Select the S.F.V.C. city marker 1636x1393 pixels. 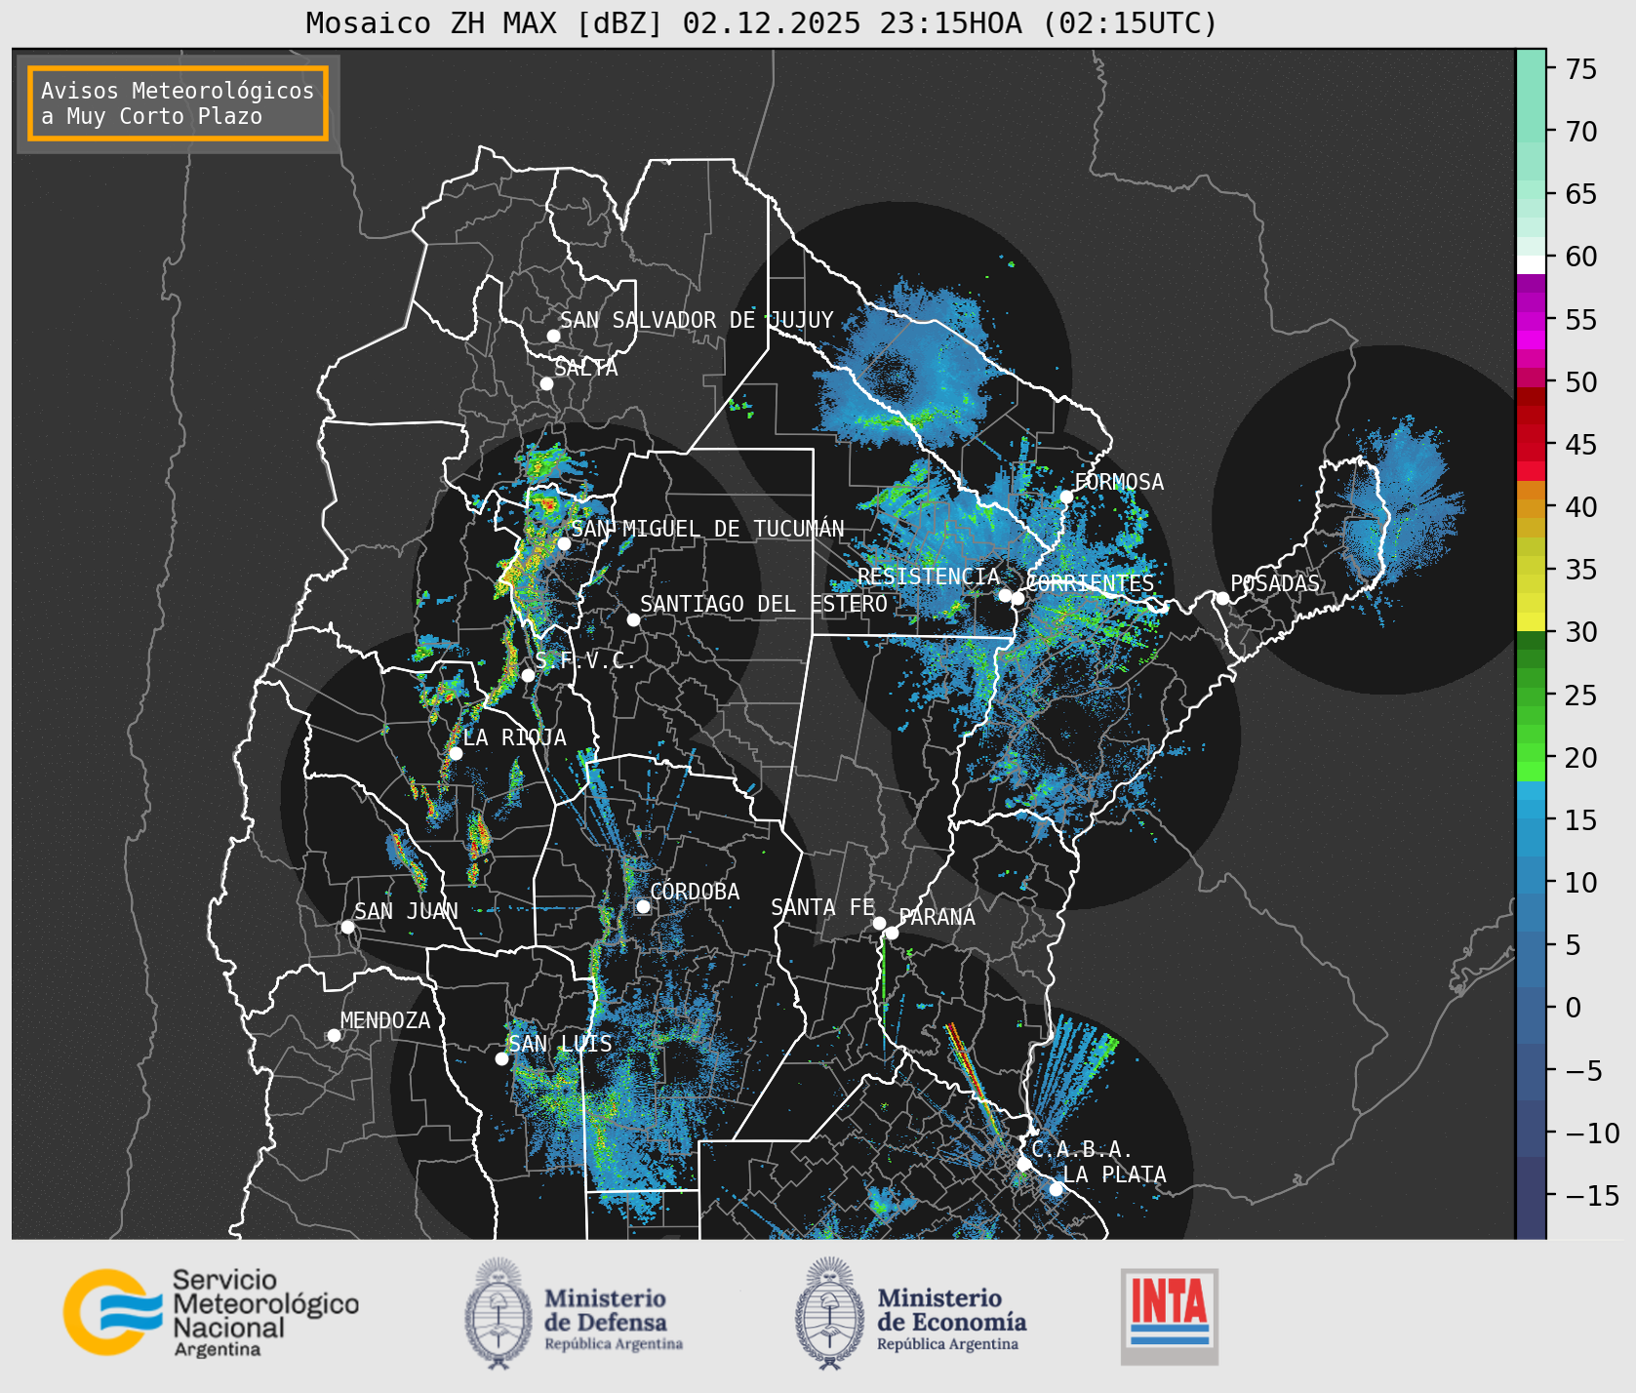point(528,675)
